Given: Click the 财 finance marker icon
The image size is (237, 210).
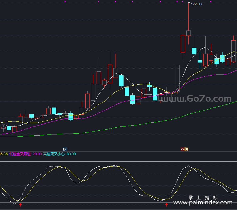Looking at the screenshot, I should (65, 149).
